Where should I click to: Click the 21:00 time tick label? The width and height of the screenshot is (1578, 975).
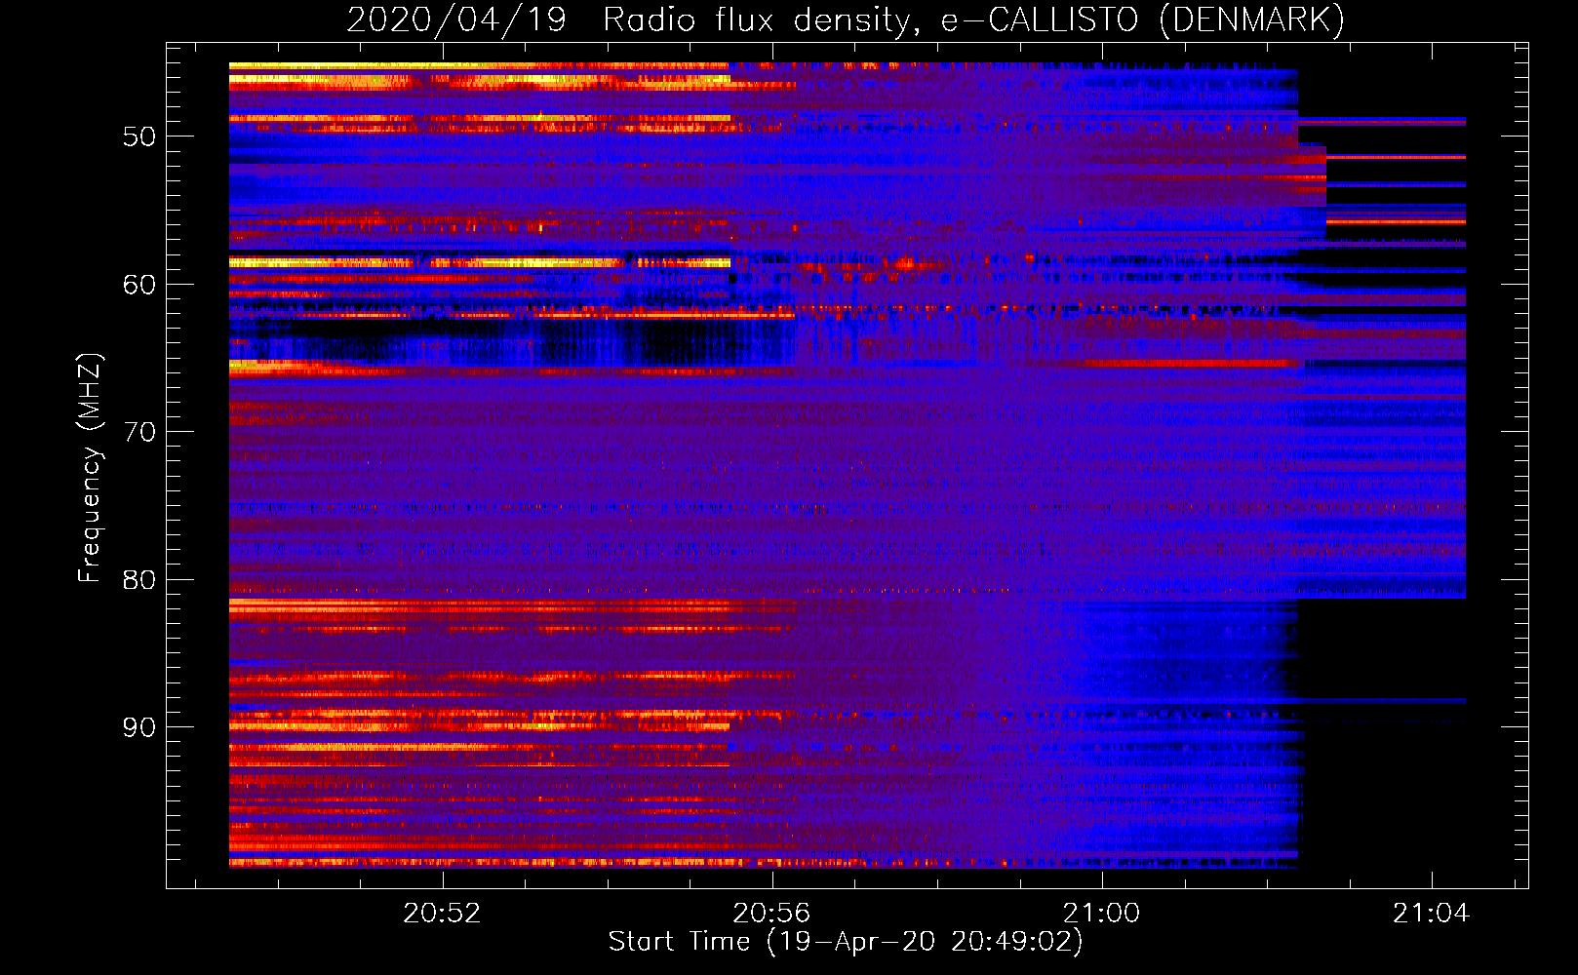[x=1102, y=913]
